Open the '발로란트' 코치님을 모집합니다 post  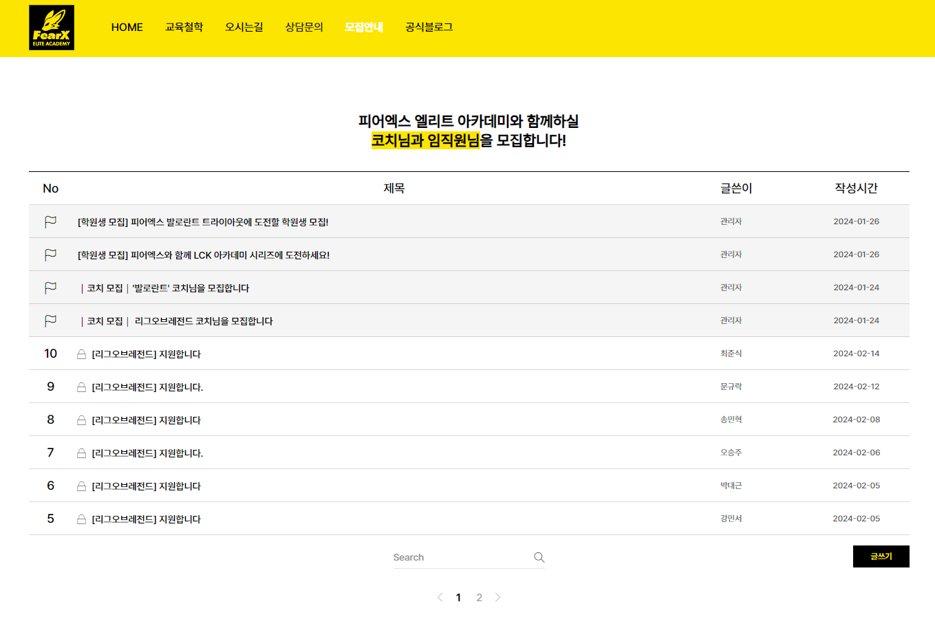[x=165, y=288]
